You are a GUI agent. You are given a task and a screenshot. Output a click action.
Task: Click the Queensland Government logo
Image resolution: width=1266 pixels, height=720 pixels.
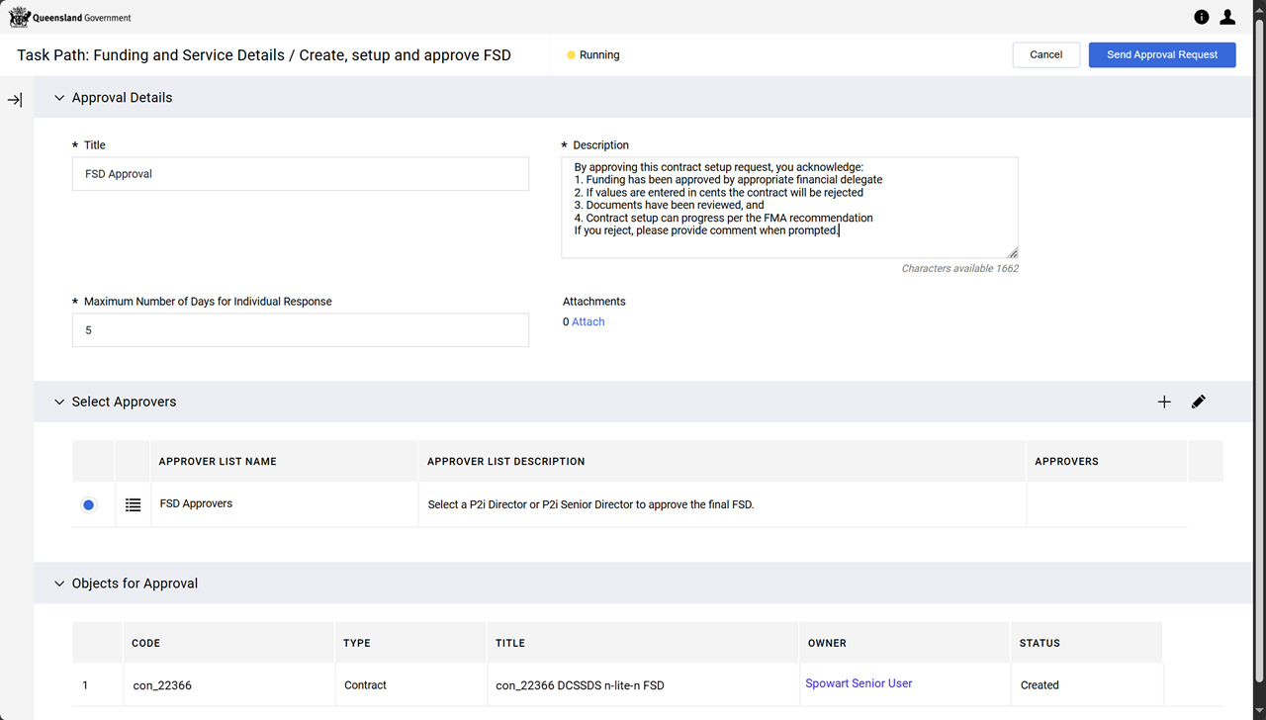[69, 17]
